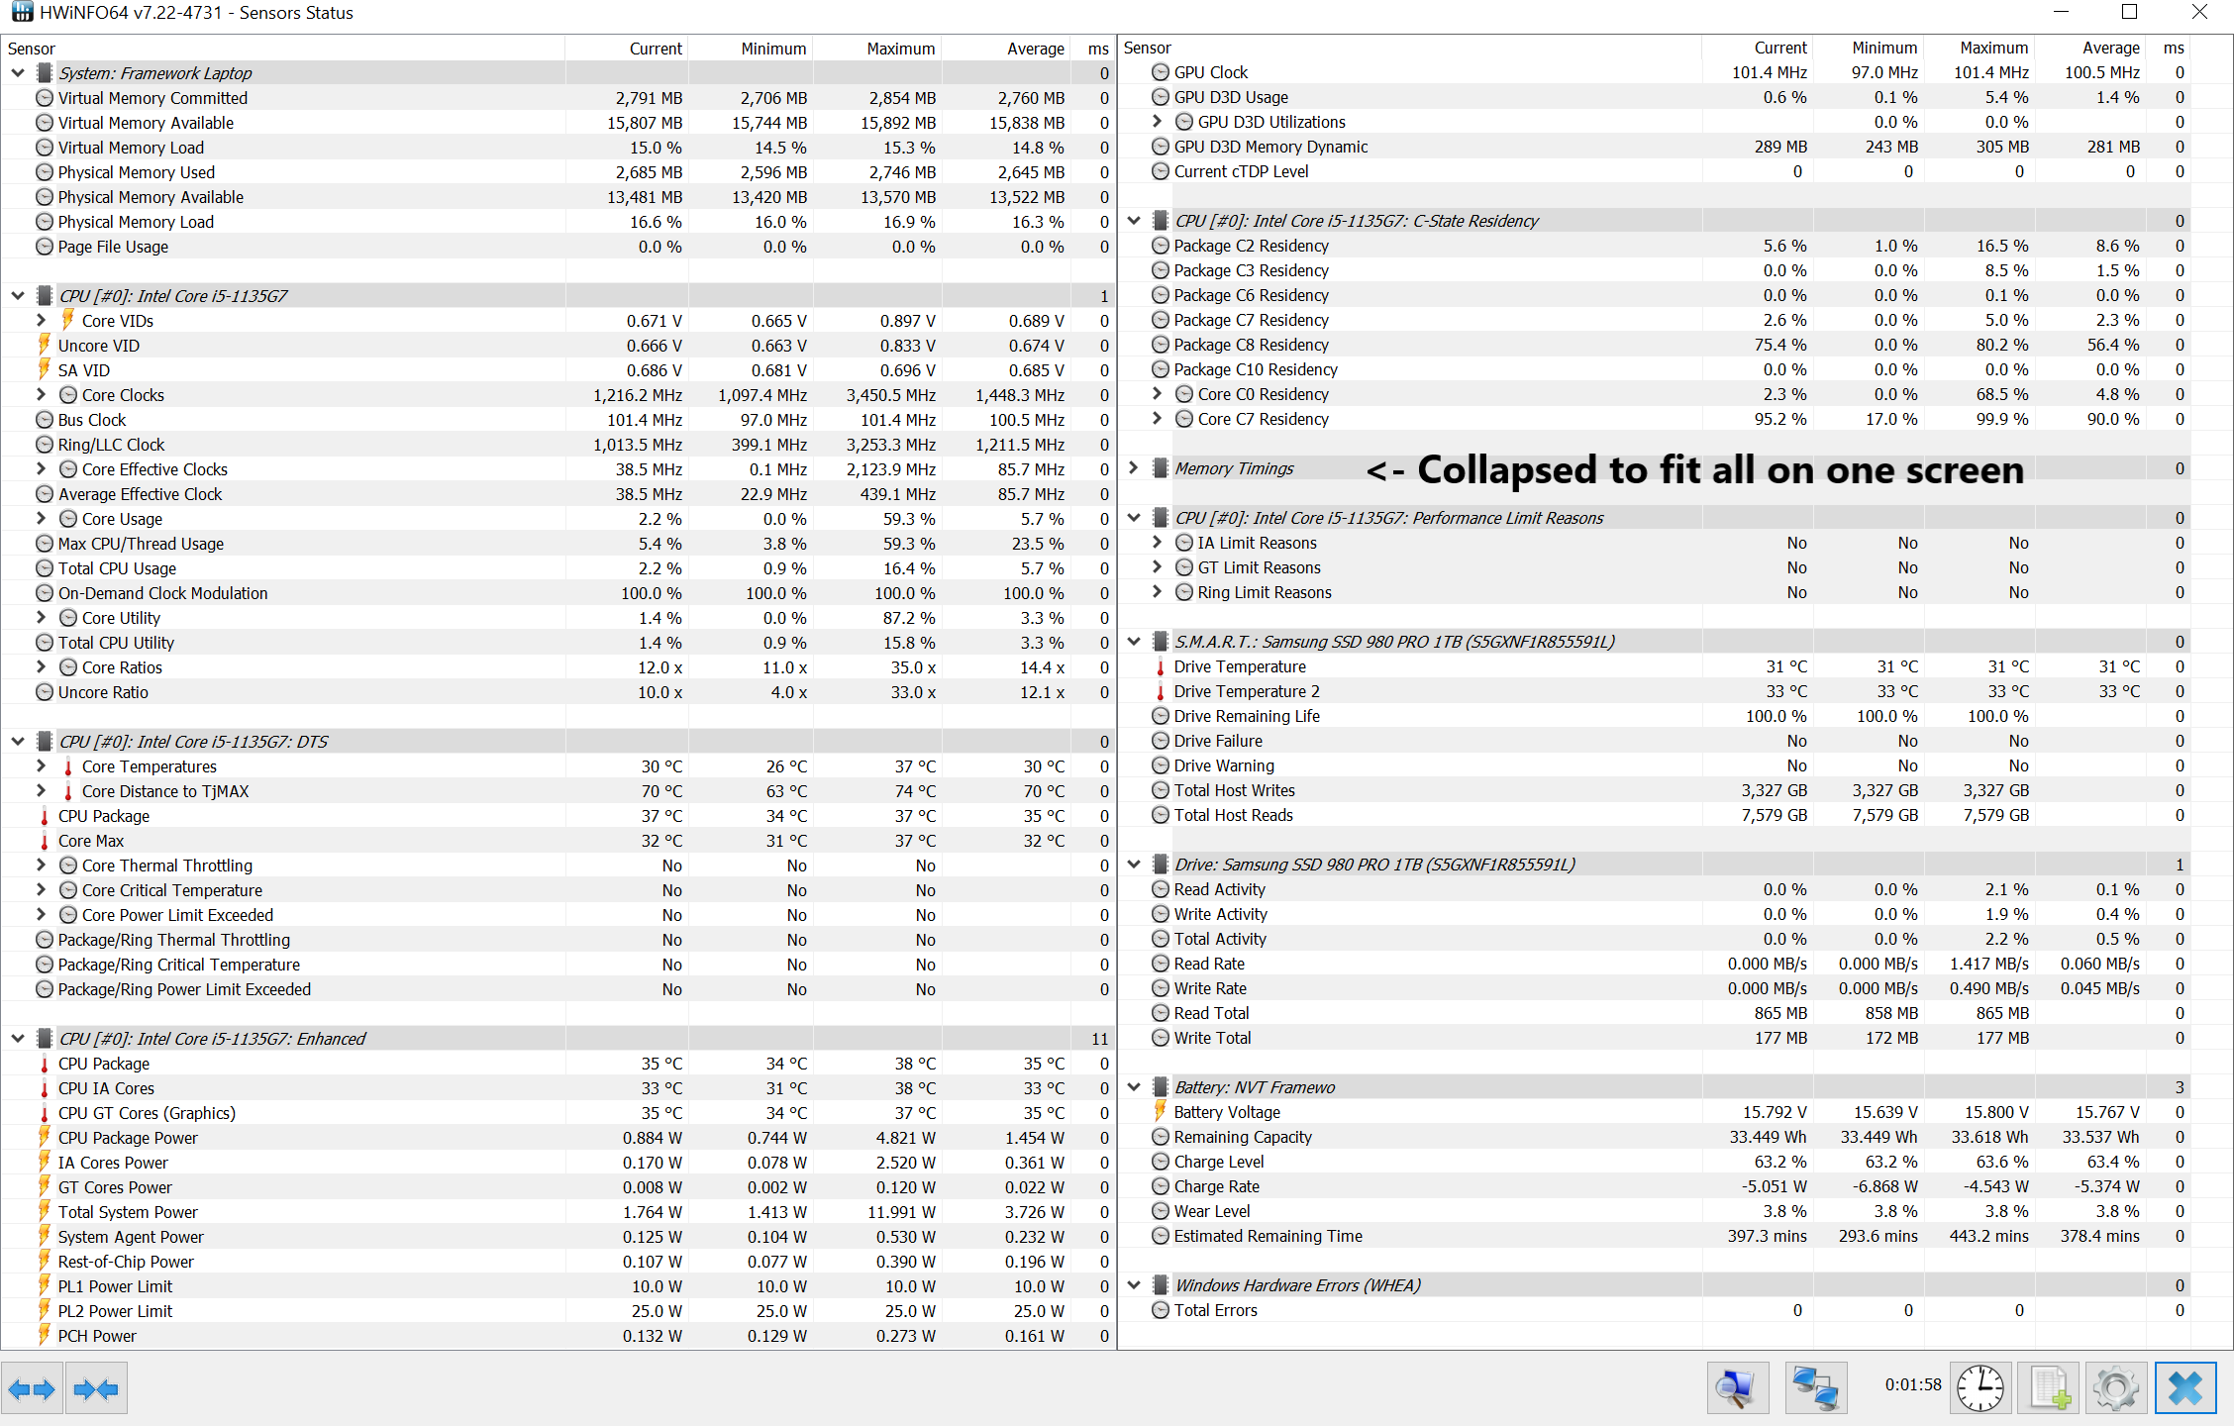Expand the IA Limit Reasons row
Viewport: 2234px width, 1426px height.
(1158, 543)
